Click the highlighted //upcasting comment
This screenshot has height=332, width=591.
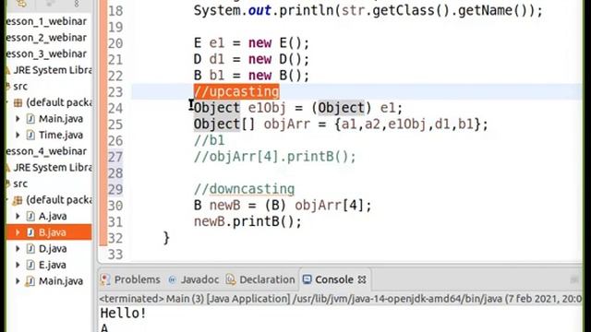pos(236,91)
